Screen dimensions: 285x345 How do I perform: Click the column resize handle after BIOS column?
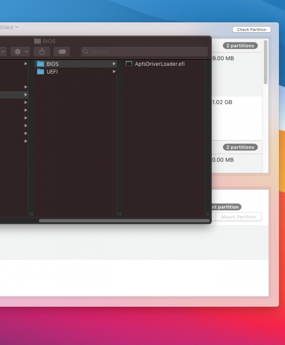pos(120,214)
